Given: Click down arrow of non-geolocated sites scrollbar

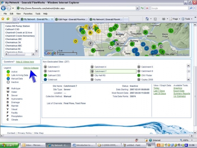Looking at the screenshot, I should [x=188, y=79].
